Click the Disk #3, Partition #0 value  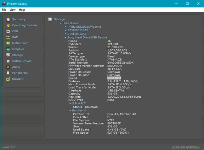point(122,114)
